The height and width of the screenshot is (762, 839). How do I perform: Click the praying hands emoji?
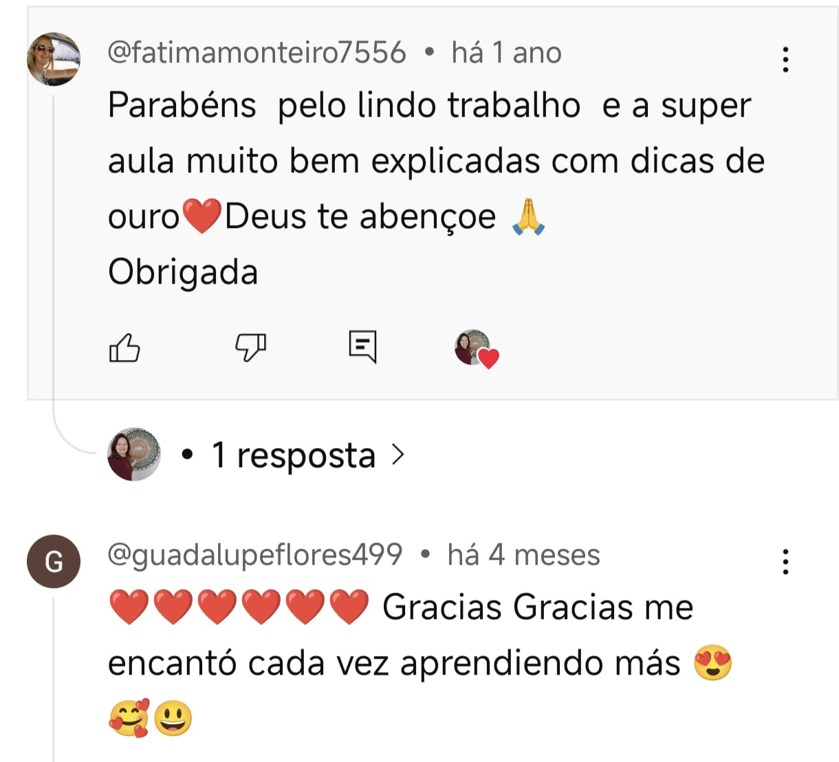pyautogui.click(x=528, y=217)
